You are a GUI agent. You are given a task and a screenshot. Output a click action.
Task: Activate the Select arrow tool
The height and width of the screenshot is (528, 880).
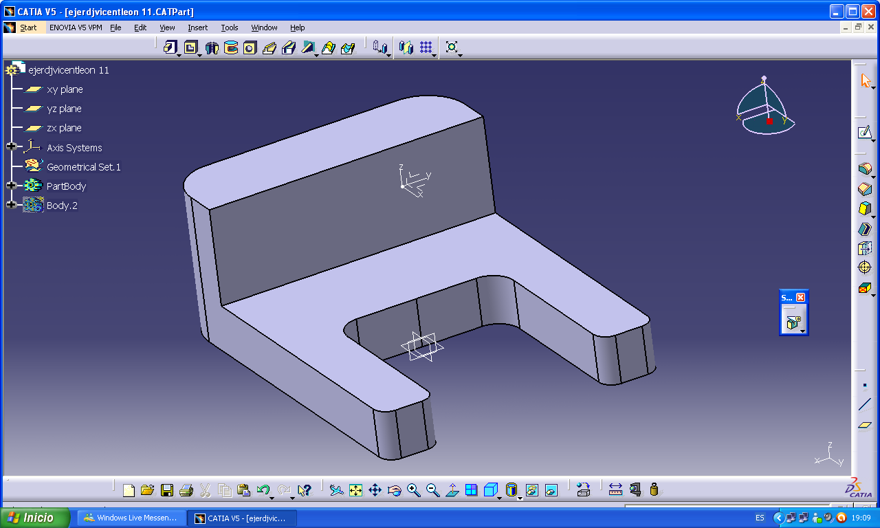click(866, 80)
